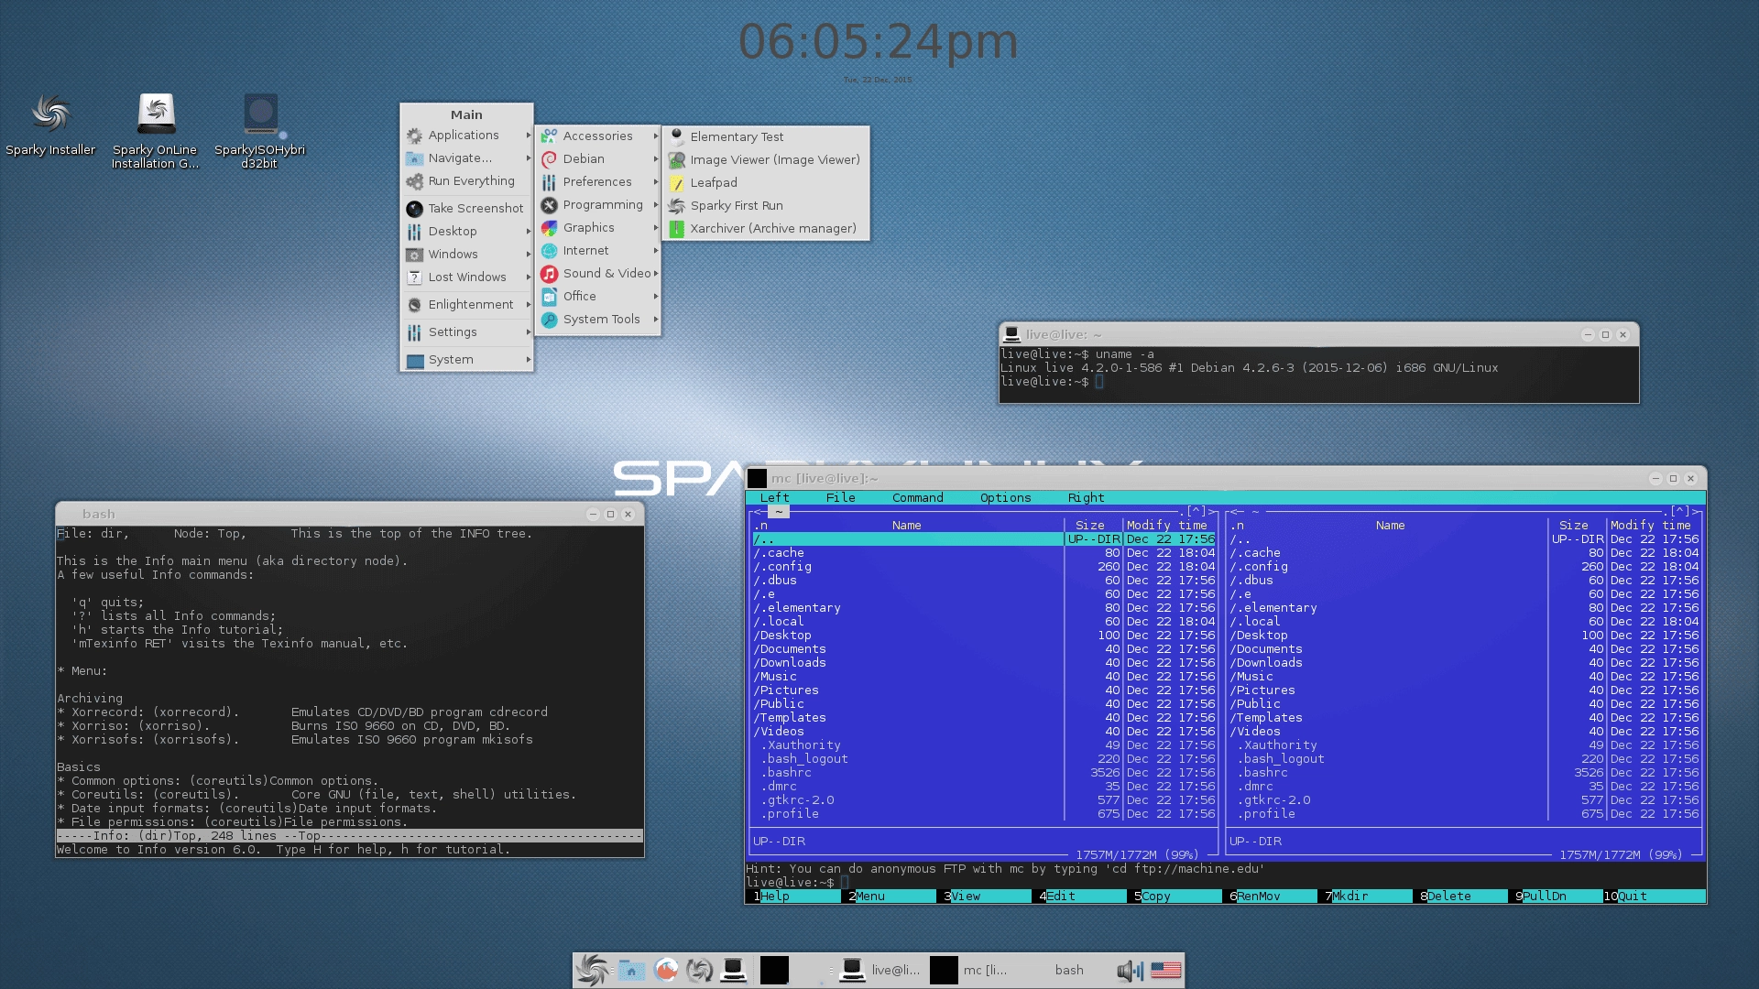This screenshot has width=1759, height=989.
Task: Expand the System Tools submenu arrow
Action: tap(656, 320)
